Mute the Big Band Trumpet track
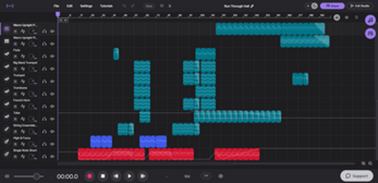This screenshot has width=378, height=183. click(15, 69)
